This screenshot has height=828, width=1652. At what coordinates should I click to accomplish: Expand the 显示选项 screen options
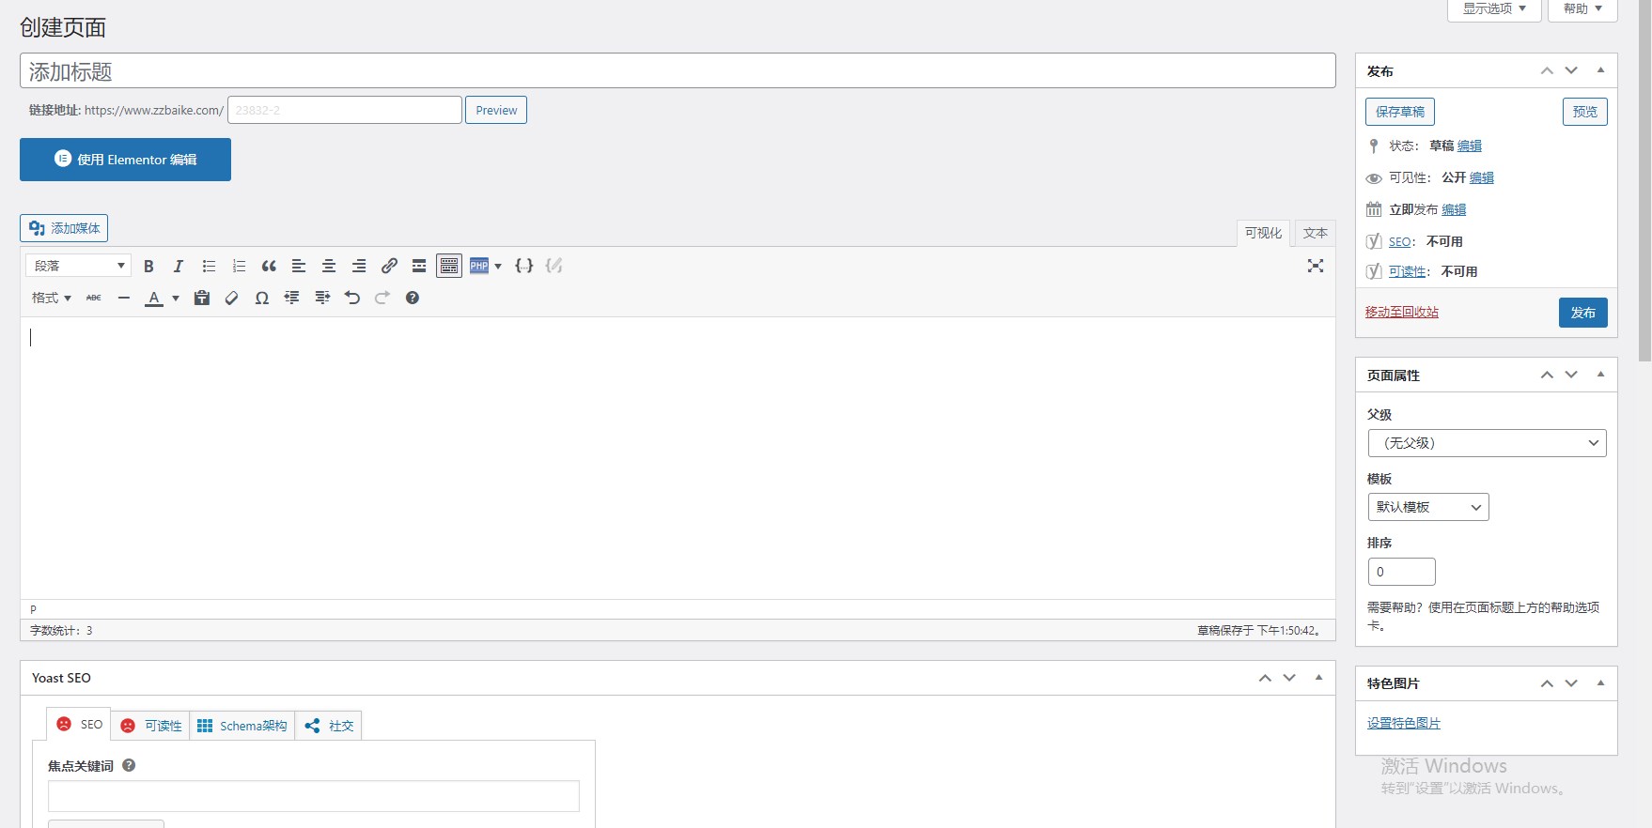1494,8
